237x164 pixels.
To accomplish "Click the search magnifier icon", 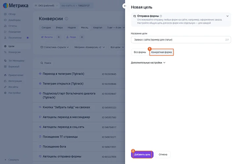I will pos(42,63).
